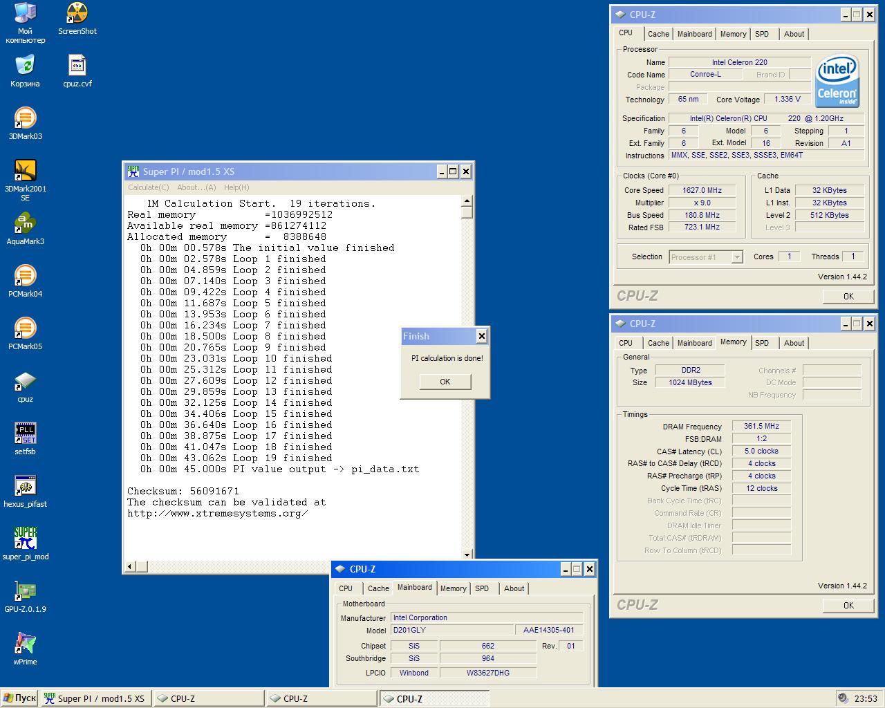Select Cache tab in Mainboard CPU-Z window
Screen dimensions: 885x708
378,588
